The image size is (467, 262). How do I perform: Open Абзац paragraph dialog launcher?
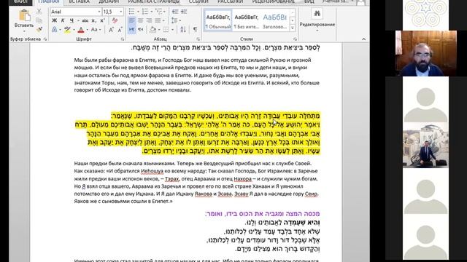point(198,39)
